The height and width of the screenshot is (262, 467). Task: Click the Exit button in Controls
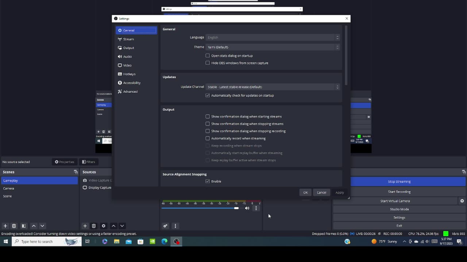399,226
